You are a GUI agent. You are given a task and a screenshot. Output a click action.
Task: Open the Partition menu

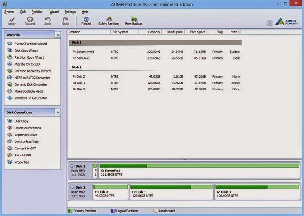[37, 12]
